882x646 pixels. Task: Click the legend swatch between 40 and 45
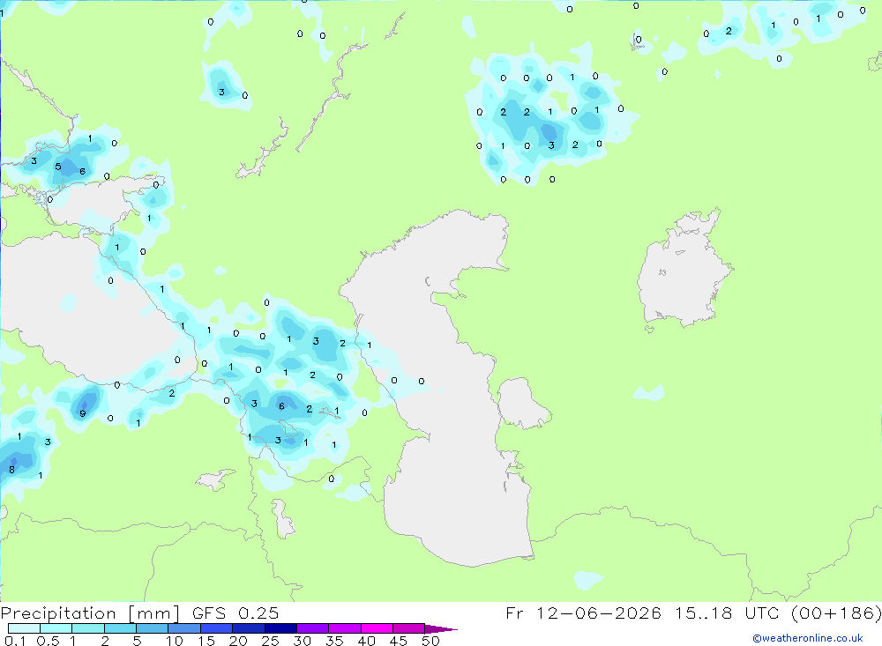(x=377, y=628)
